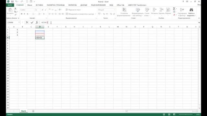Open the Merge and Center dropdown arrow
Image resolution: width=207 pixels, height=116 pixels.
pyautogui.click(x=95, y=14)
